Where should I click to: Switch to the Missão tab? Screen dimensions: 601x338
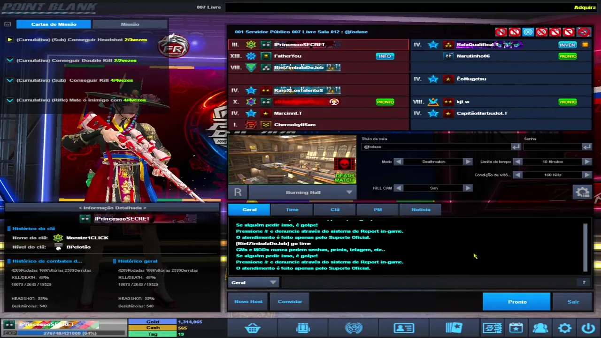[x=130, y=24]
